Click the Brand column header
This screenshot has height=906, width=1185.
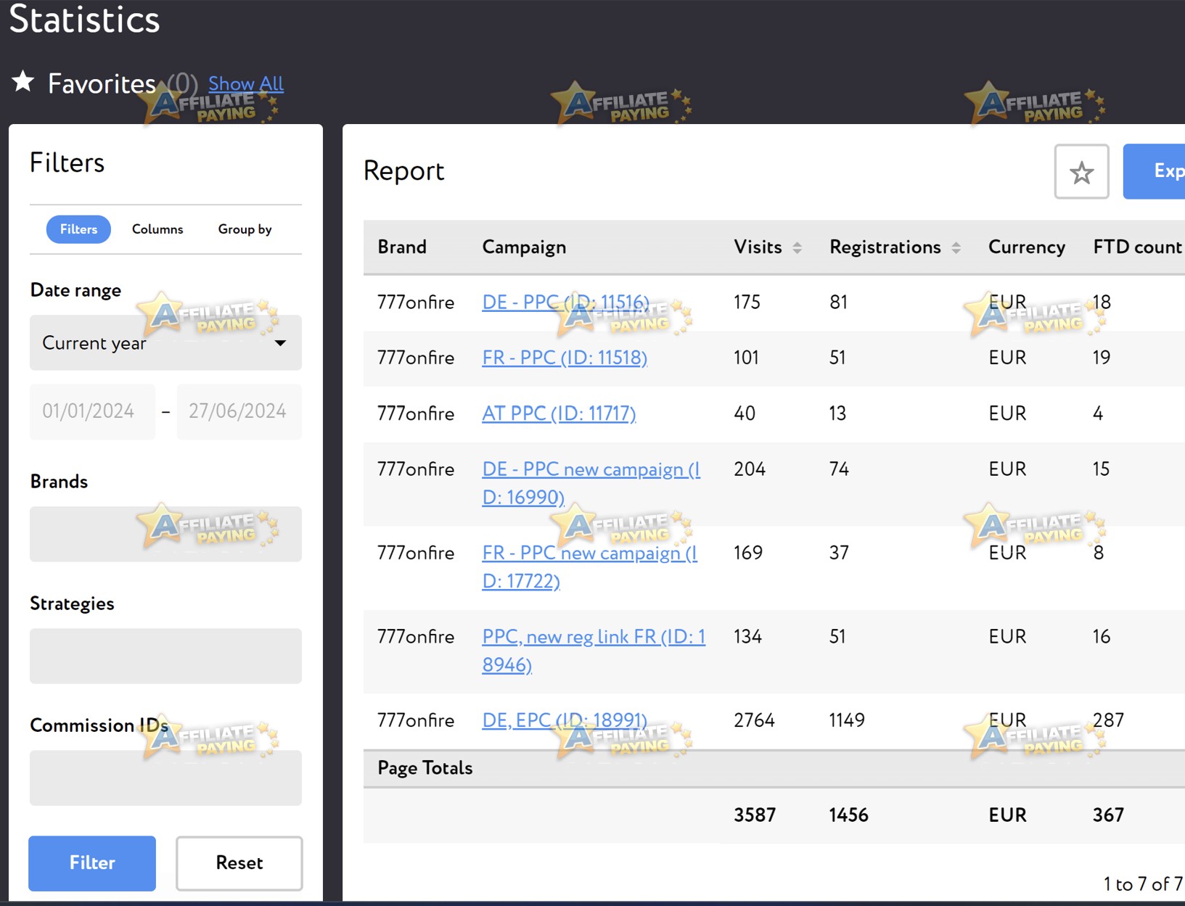pyautogui.click(x=402, y=247)
